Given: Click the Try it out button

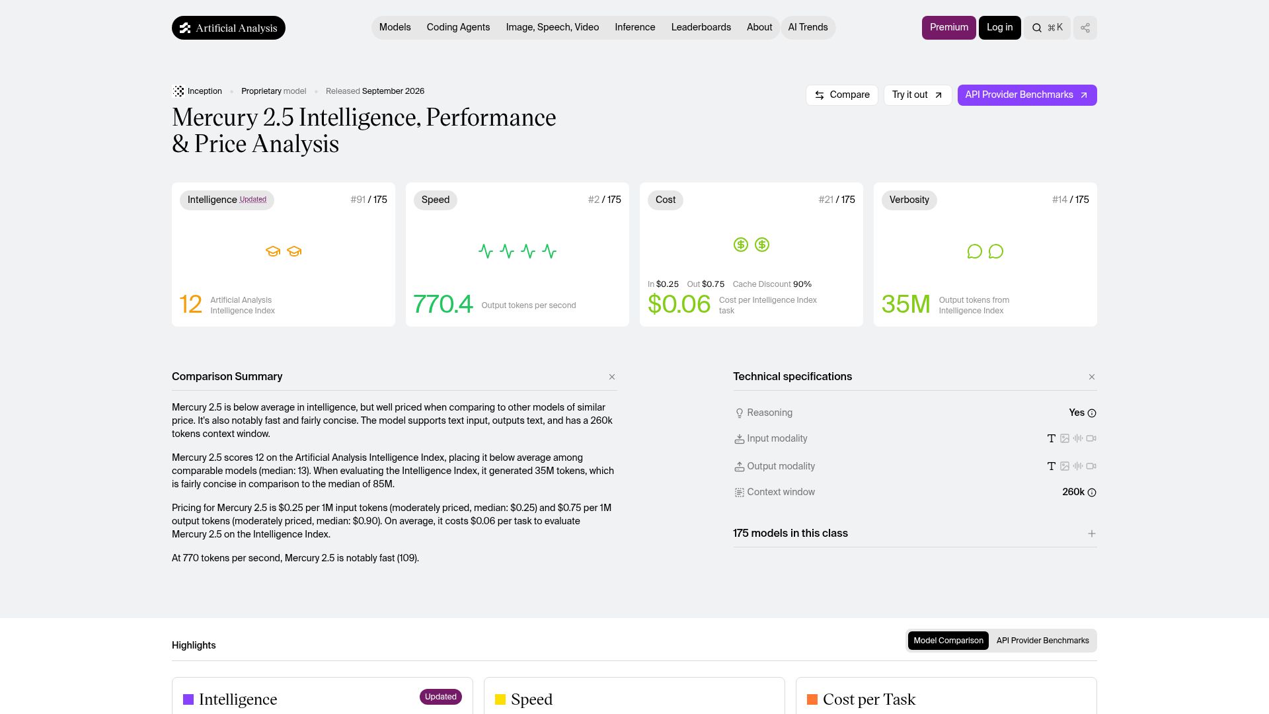Looking at the screenshot, I should tap(918, 95).
